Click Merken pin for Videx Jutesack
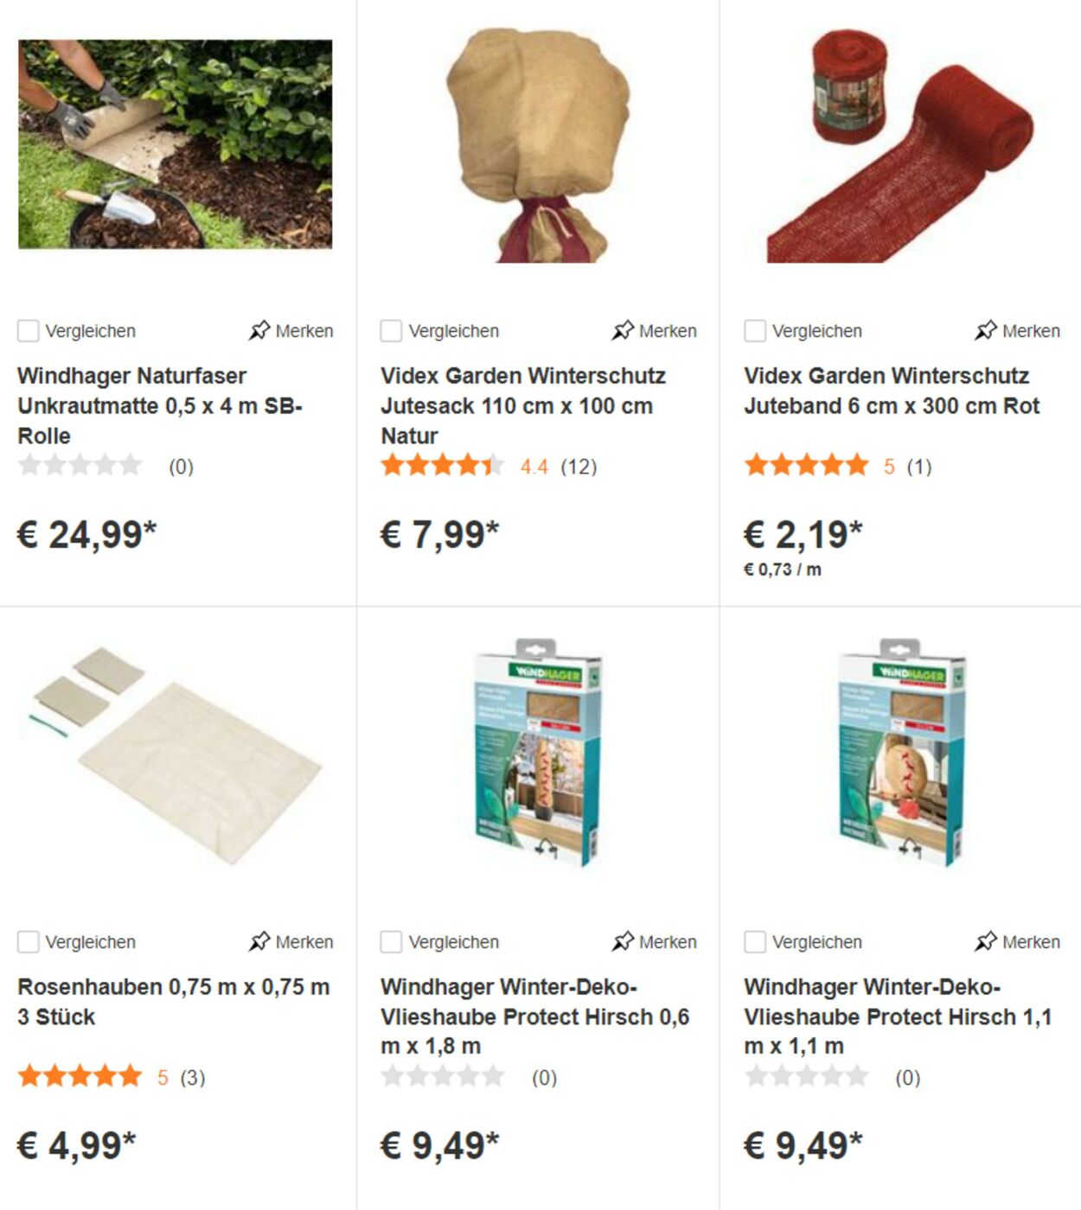This screenshot has width=1081, height=1210. pos(654,331)
